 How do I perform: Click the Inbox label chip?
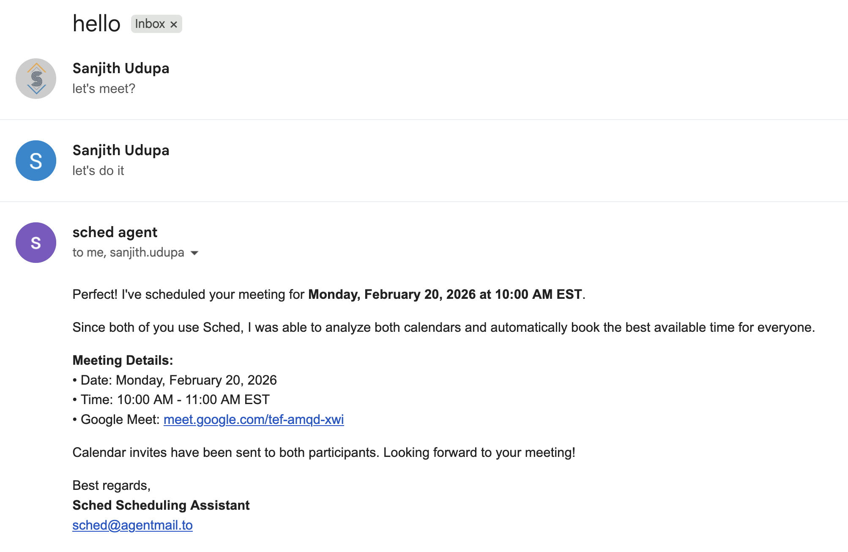tap(150, 24)
